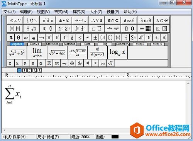Insert the log base a of x expression
Image resolution: width=193 pixels, height=141 pixels.
117,53
